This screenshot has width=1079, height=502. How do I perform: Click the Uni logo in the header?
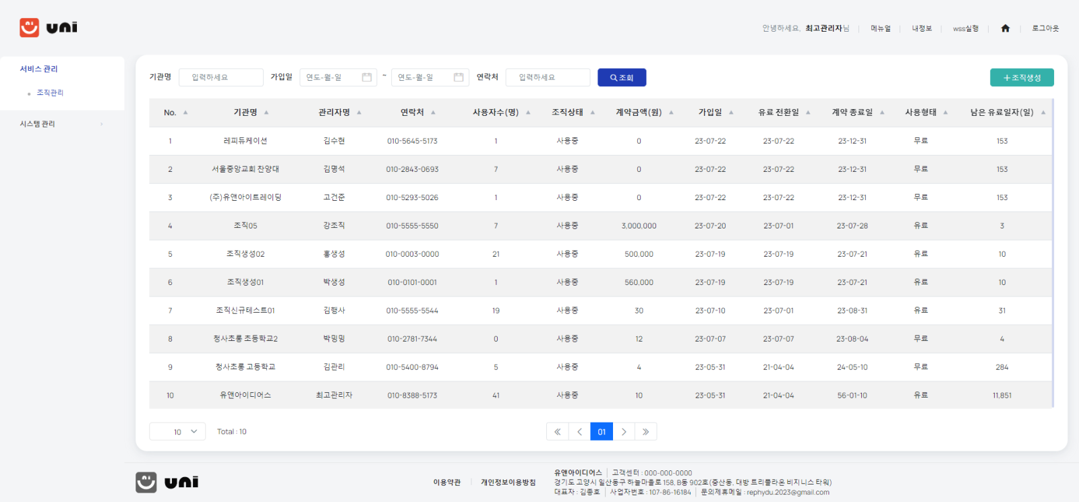pos(49,28)
